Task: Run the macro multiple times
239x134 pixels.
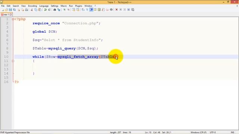Action: 128,10
